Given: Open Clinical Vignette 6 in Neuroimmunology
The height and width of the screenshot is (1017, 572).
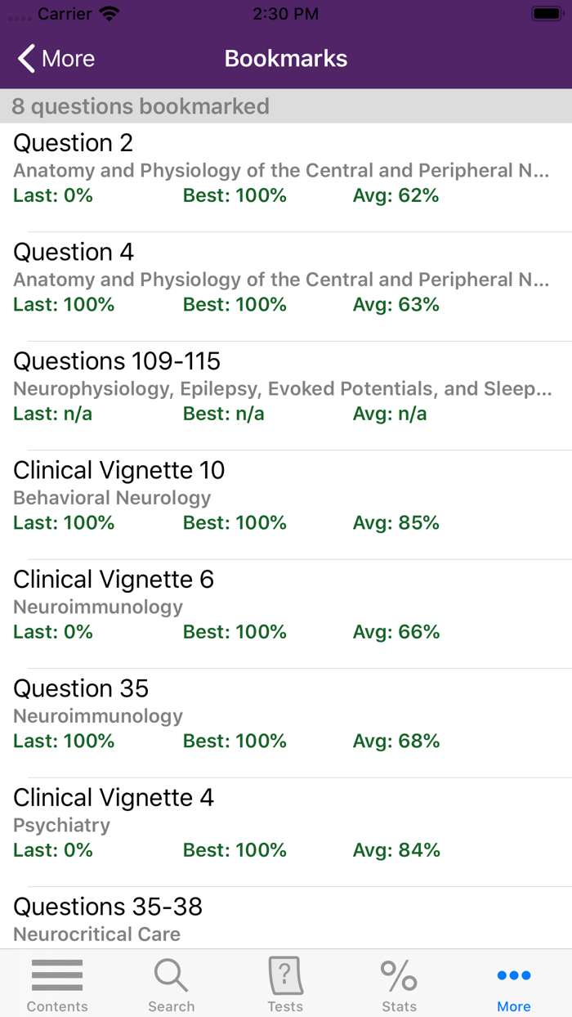Looking at the screenshot, I should tap(286, 603).
